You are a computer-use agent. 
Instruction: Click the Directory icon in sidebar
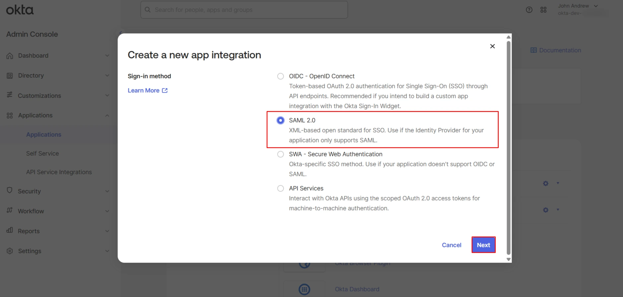[10, 76]
